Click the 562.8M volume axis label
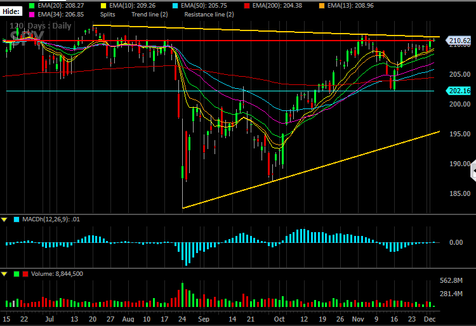The image size is (476, 326). click(x=451, y=280)
